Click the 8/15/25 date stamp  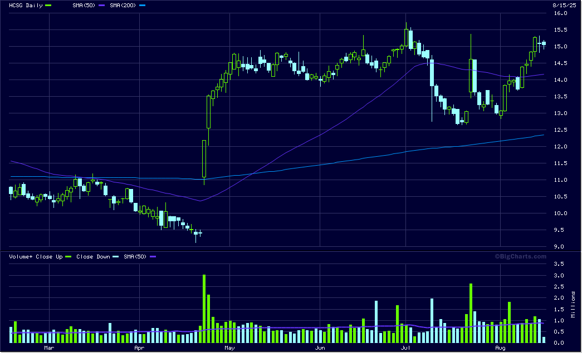[564, 5]
